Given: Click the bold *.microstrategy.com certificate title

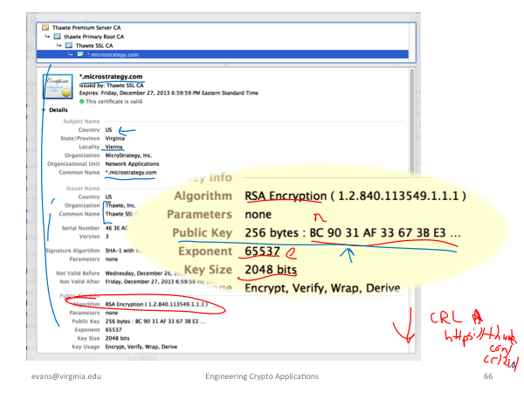Looking at the screenshot, I should (111, 77).
